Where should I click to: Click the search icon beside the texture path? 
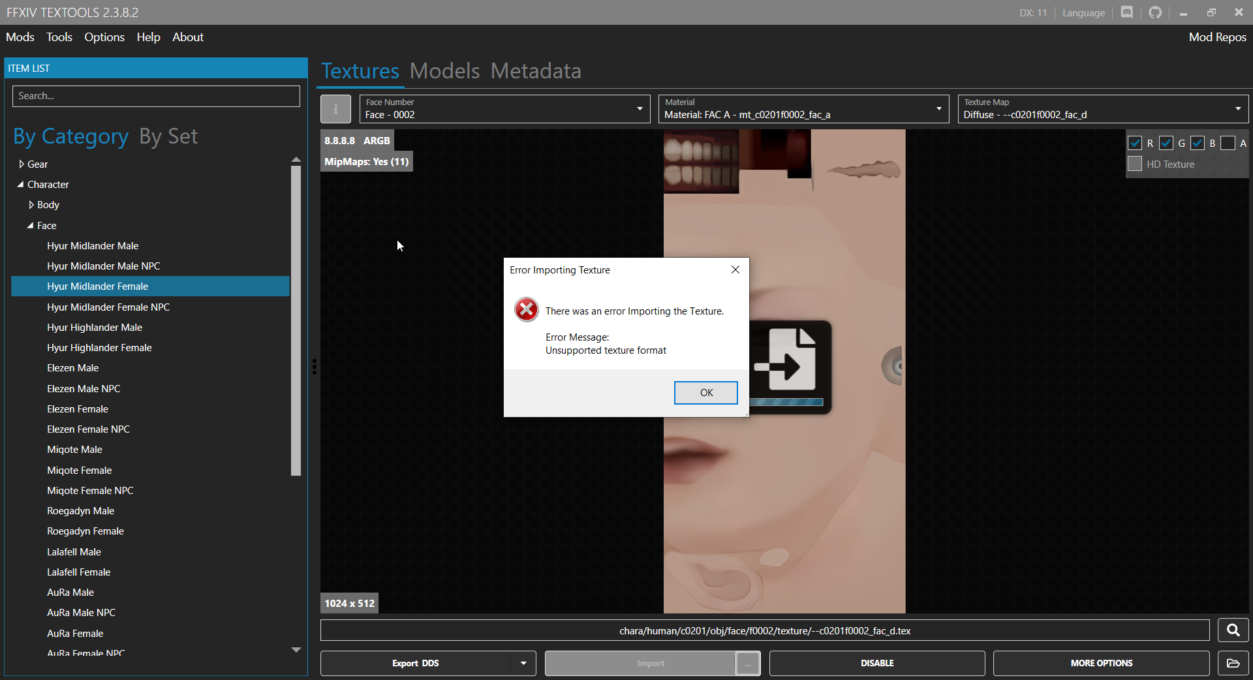(x=1233, y=630)
